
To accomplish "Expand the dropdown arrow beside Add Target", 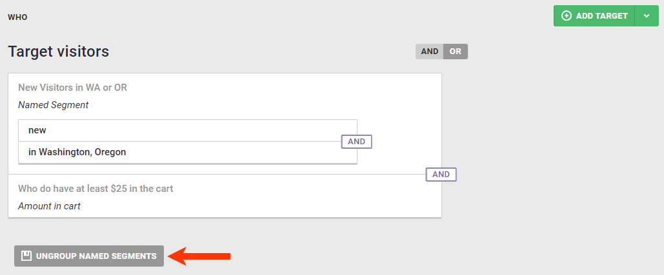I will click(x=647, y=16).
